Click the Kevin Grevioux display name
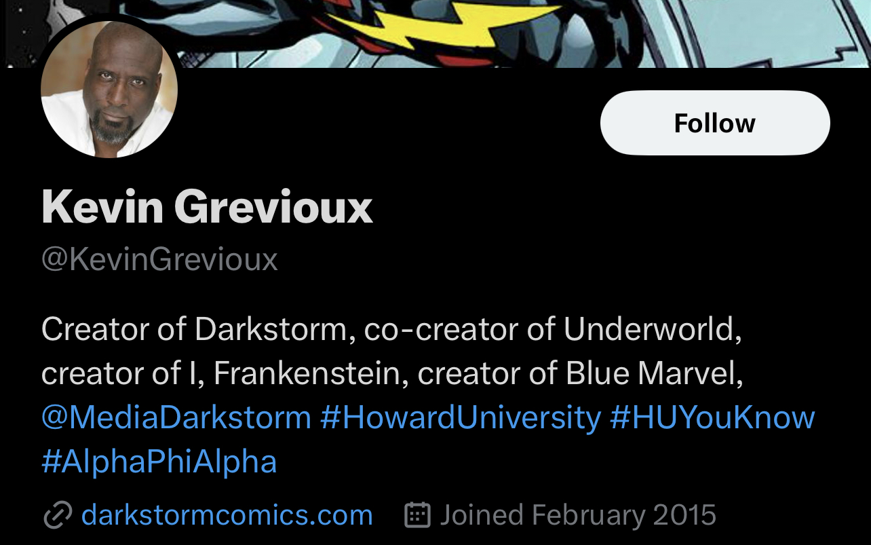 point(207,206)
